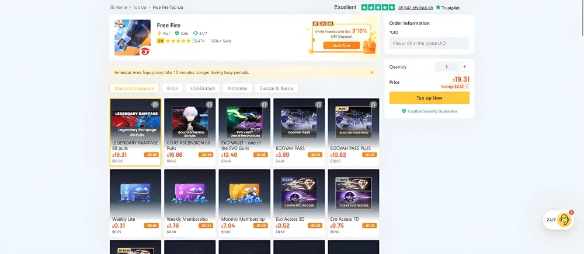Choose the Indonesia region tab
This screenshot has width=584, height=254.
[x=238, y=89]
